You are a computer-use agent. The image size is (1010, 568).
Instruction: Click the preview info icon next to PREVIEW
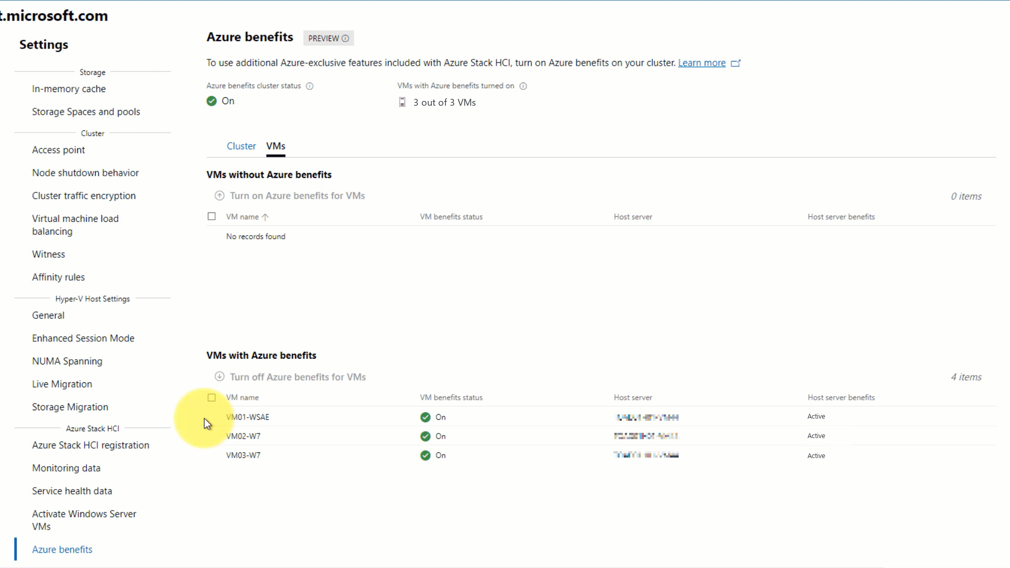pyautogui.click(x=346, y=38)
